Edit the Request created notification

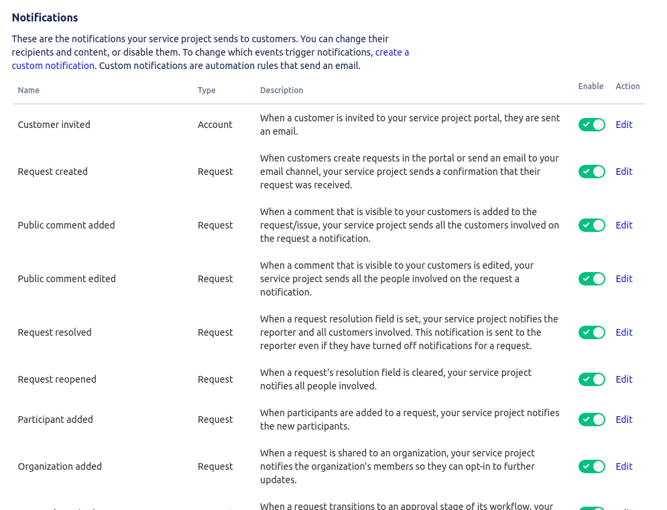click(x=623, y=172)
